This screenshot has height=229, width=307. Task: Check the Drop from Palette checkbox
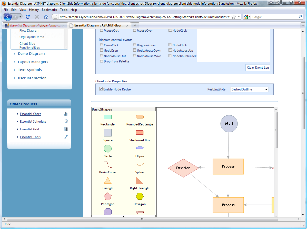[101, 61]
